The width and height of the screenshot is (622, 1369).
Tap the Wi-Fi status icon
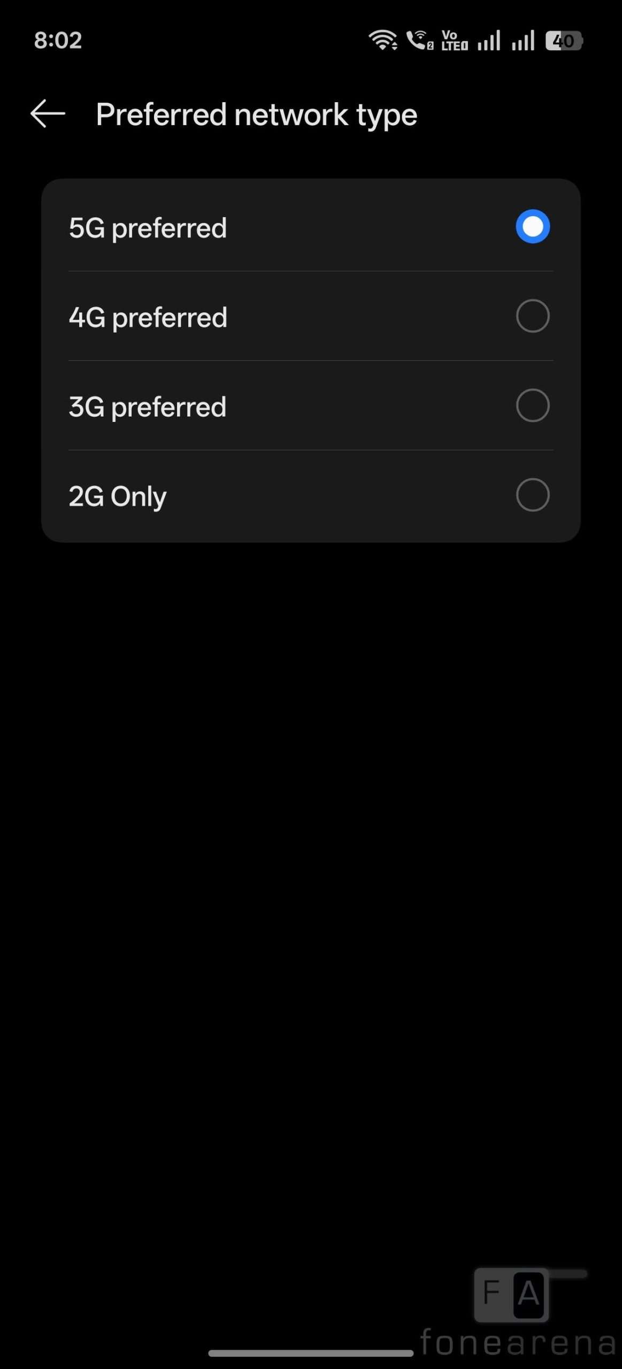click(x=382, y=40)
